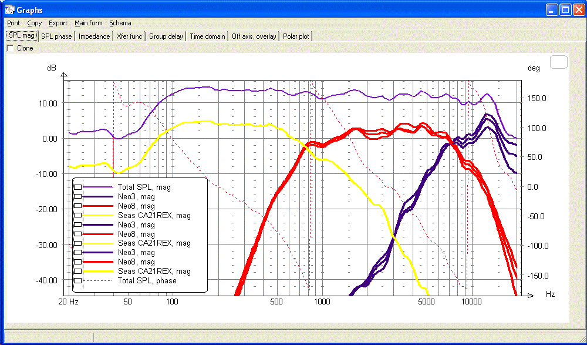
Task: Close the Graphs window
Action: coord(578,10)
